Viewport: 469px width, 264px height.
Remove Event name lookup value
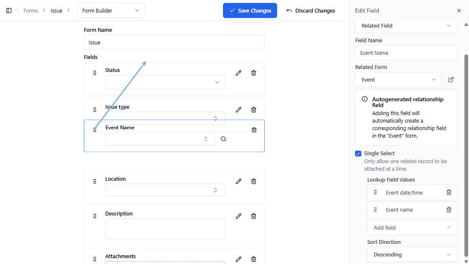tap(449, 210)
